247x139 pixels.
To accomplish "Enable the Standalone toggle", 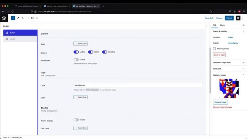I will (76, 60).
